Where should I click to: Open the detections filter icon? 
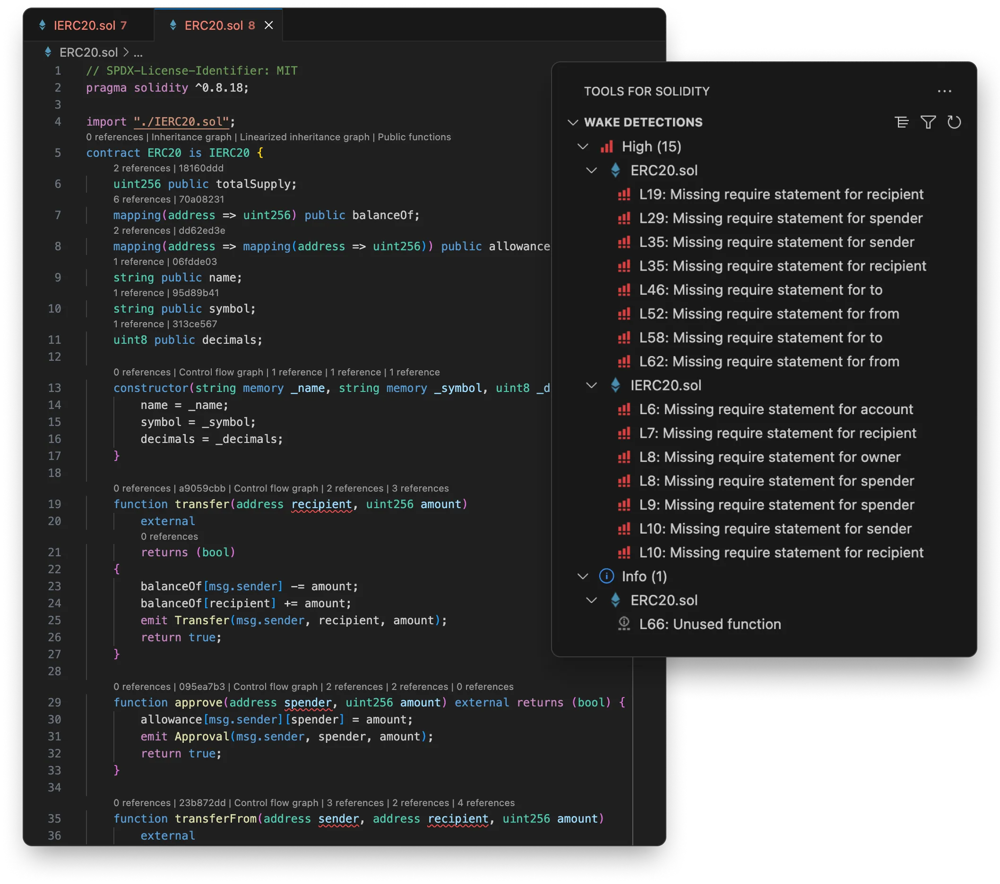(x=928, y=122)
